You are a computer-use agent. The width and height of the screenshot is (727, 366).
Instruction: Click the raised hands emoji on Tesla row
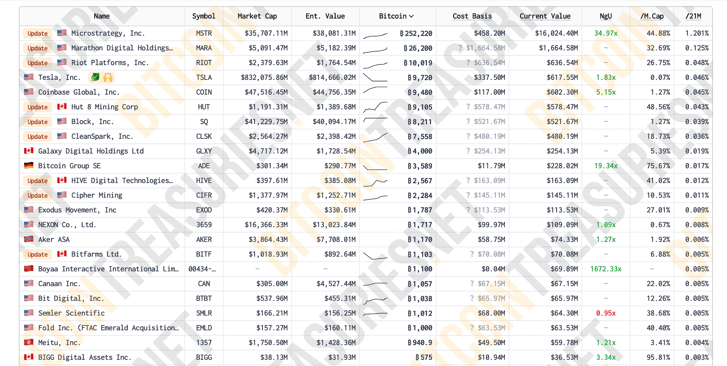coord(108,77)
